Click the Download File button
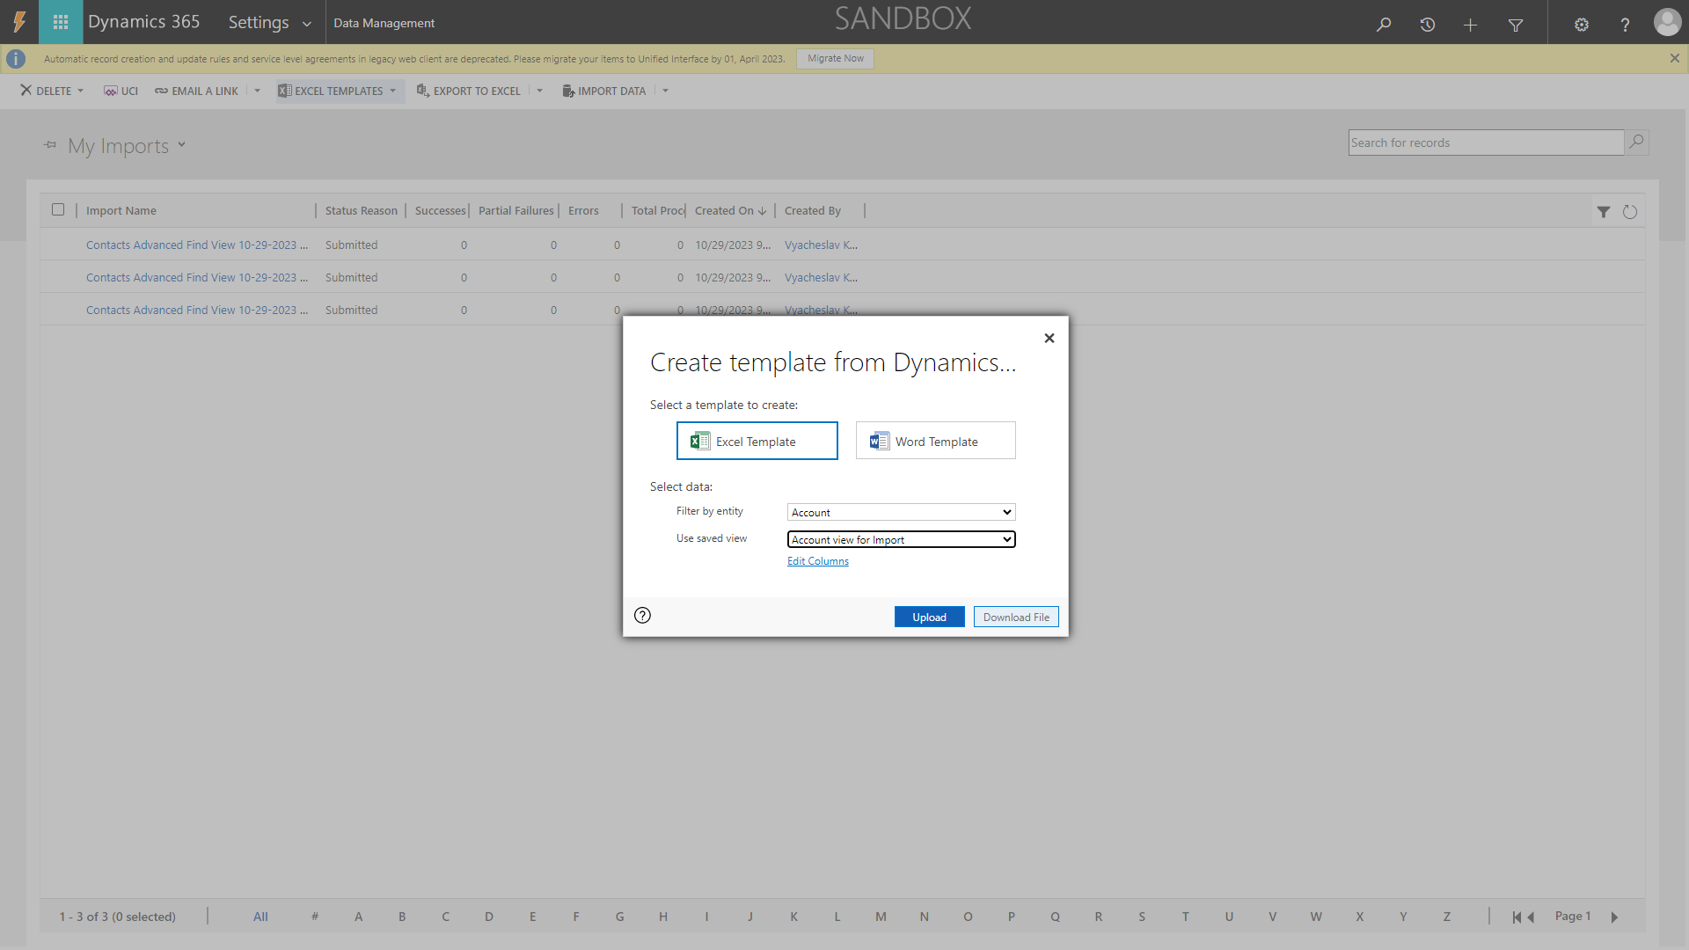Image resolution: width=1689 pixels, height=950 pixels. [x=1016, y=617]
